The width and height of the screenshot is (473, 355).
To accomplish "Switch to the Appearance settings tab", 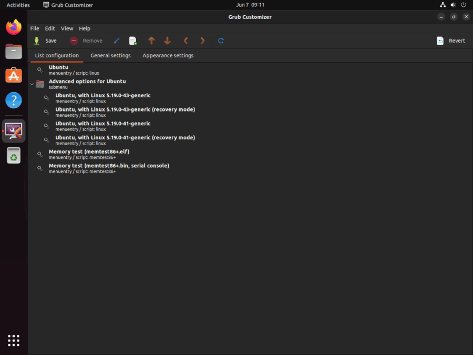I will 168,55.
